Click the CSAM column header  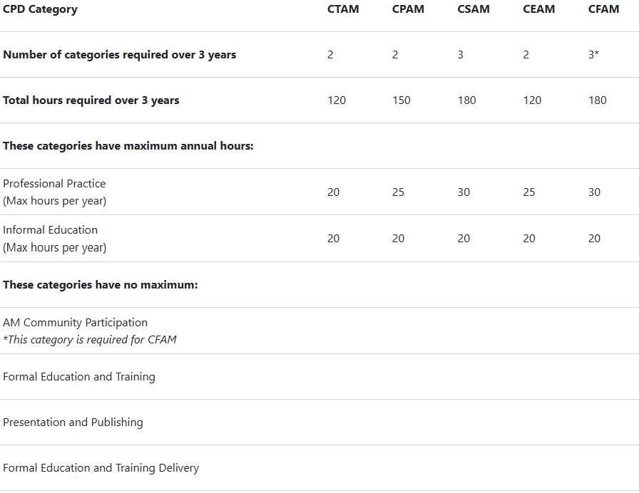click(x=474, y=9)
